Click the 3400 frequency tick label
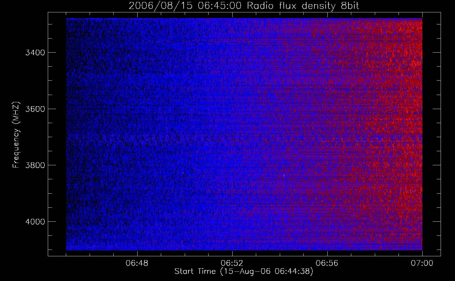The width and height of the screenshot is (455, 281). [x=35, y=53]
